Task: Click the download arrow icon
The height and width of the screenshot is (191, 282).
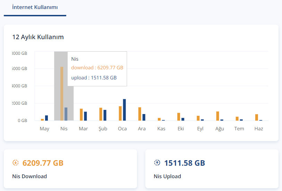Action: point(15,163)
